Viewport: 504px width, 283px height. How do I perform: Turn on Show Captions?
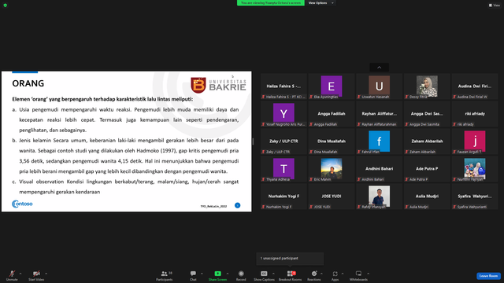(x=264, y=275)
